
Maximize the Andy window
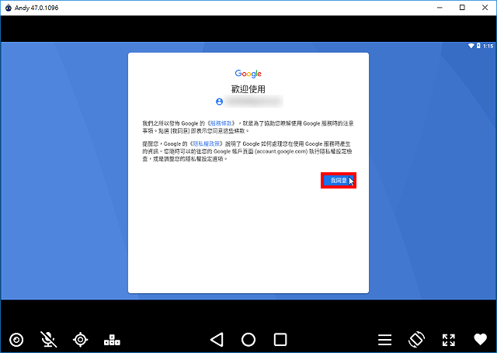pos(462,8)
